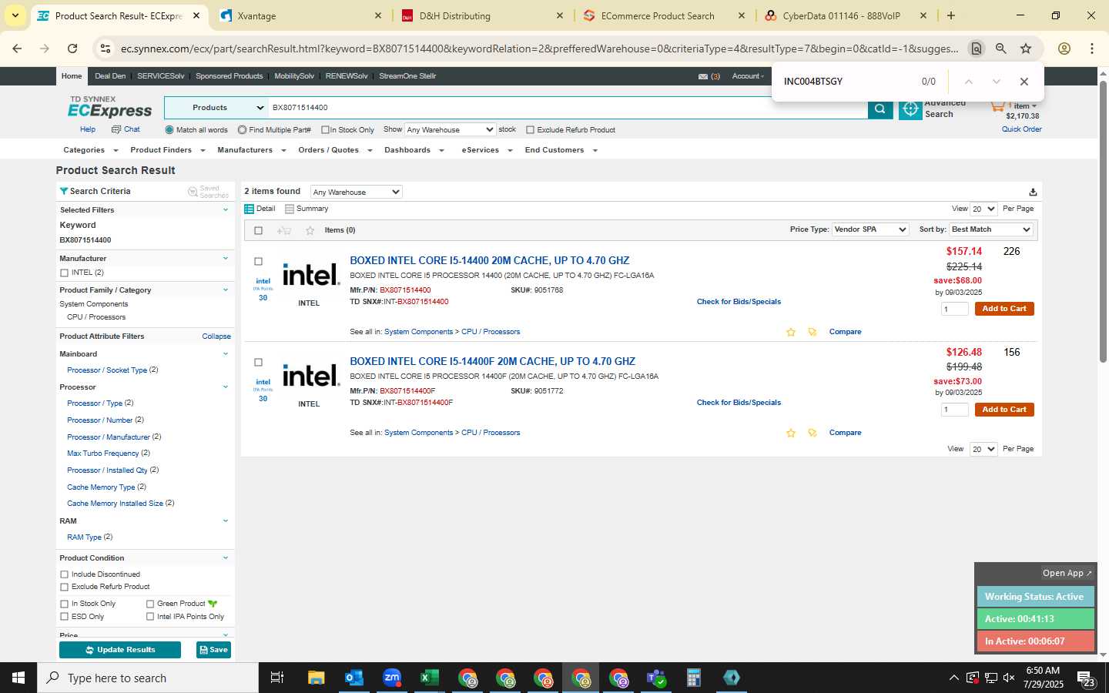Open Chrome profile icon
The image size is (1109, 693).
[x=1064, y=49]
